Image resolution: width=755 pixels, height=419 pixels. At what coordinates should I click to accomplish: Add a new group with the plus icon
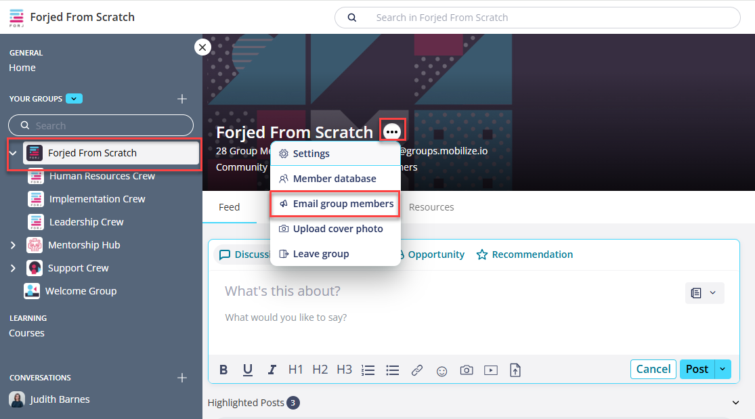(181, 98)
